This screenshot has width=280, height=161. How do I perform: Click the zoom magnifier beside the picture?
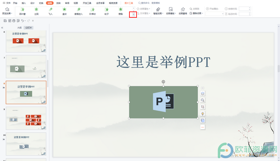click(x=203, y=100)
